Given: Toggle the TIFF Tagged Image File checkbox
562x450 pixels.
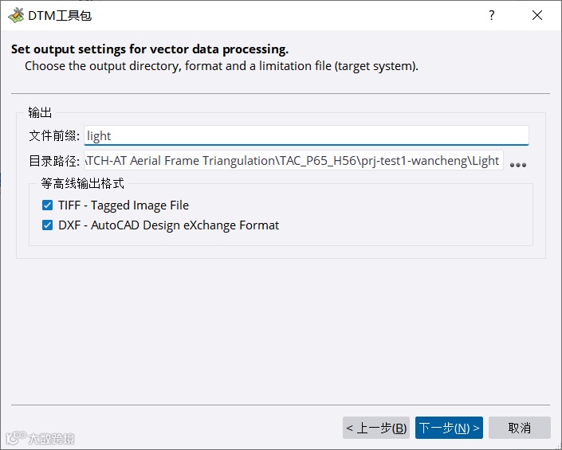Looking at the screenshot, I should click(47, 205).
